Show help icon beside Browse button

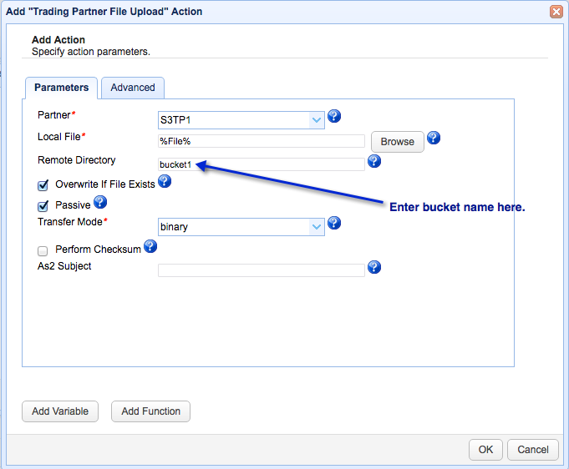434,138
